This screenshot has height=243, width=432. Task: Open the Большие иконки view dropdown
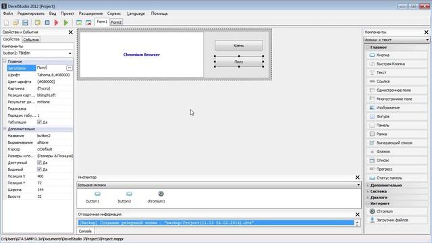(x=219, y=185)
